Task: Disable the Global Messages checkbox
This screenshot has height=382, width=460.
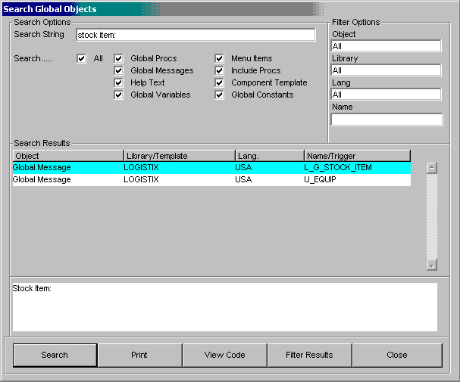Action: click(118, 71)
